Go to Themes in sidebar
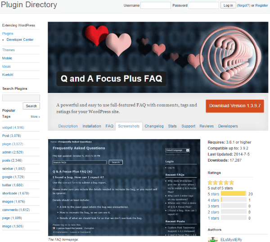This screenshot has width=270, height=242. [9, 50]
